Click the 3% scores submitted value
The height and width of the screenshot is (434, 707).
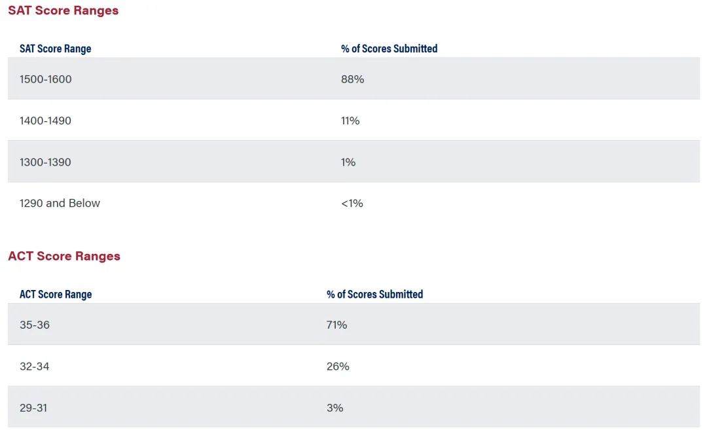(x=335, y=408)
